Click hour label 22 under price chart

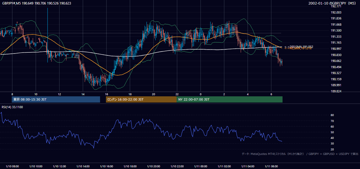pyautogui.click(x=177, y=94)
